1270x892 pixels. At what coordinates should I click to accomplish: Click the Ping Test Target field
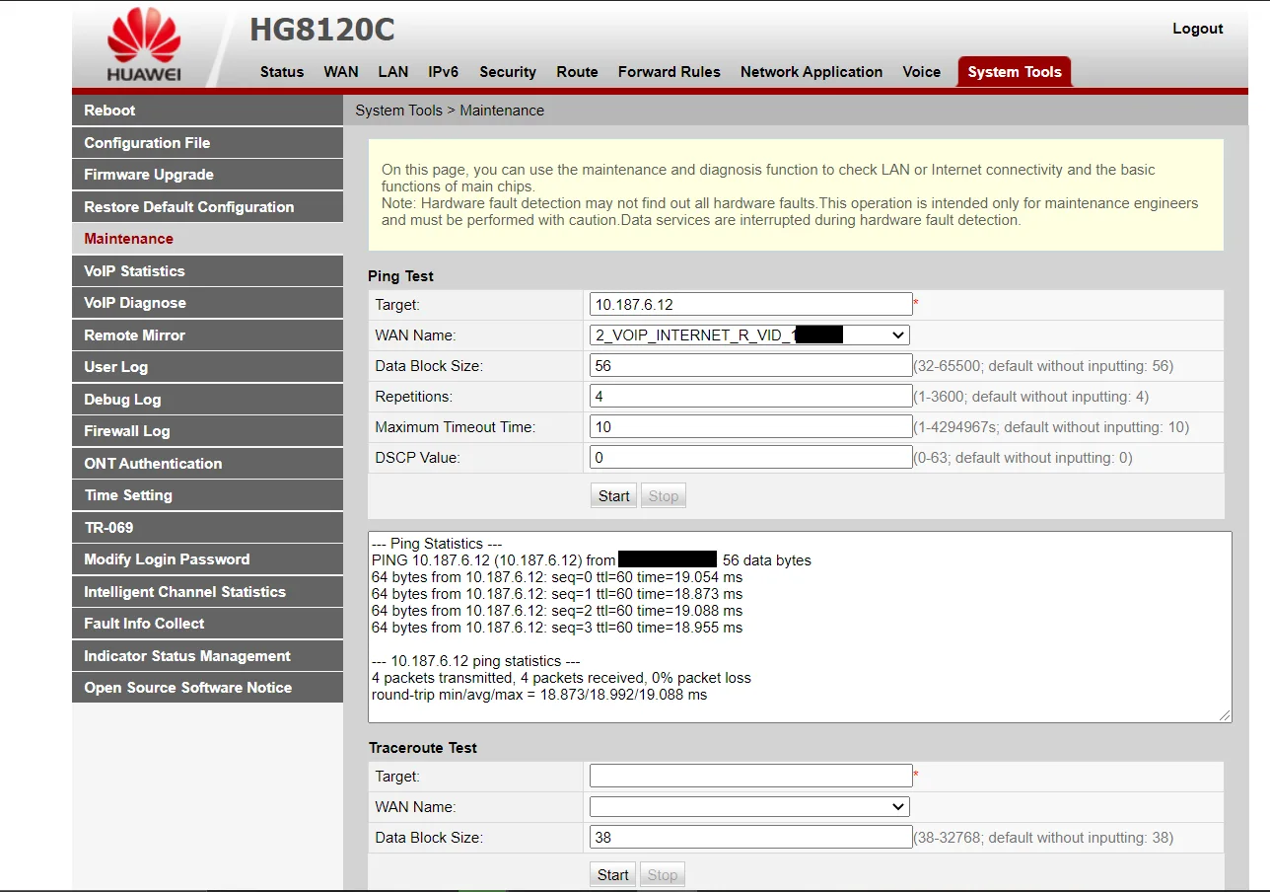click(750, 304)
